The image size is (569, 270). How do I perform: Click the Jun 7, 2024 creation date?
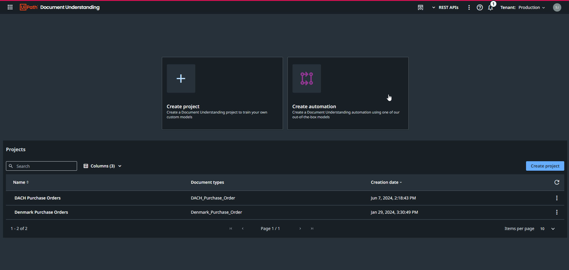(393, 198)
